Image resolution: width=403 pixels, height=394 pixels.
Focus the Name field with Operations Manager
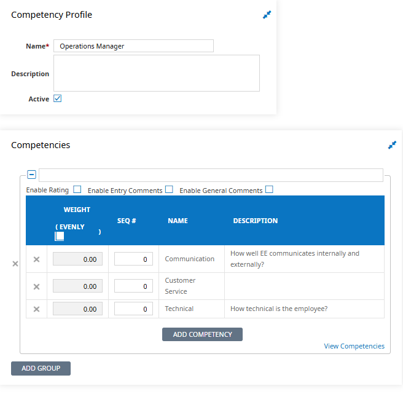tap(134, 46)
